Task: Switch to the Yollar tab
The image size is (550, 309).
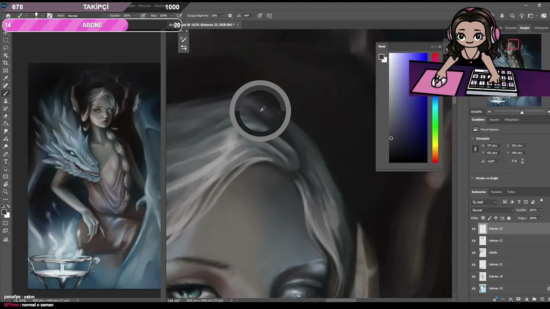Action: [x=511, y=192]
